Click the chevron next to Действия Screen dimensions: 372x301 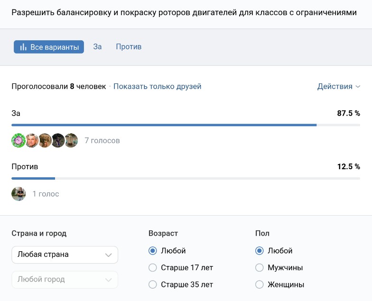pos(357,87)
